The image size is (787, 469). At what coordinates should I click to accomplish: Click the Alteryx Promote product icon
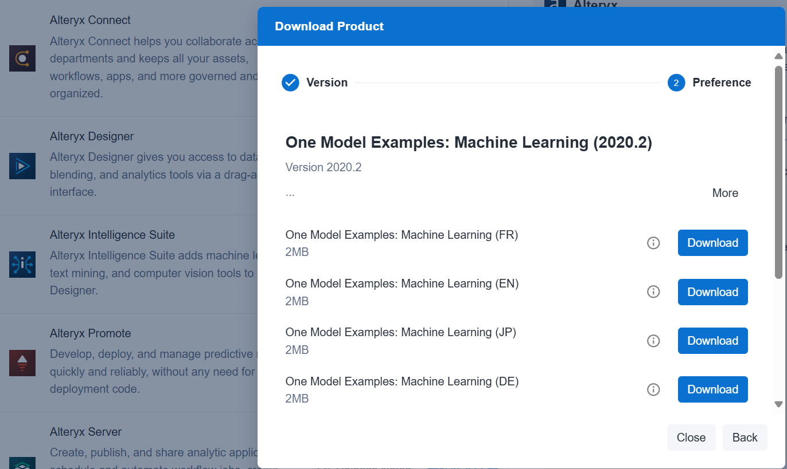coord(22,362)
